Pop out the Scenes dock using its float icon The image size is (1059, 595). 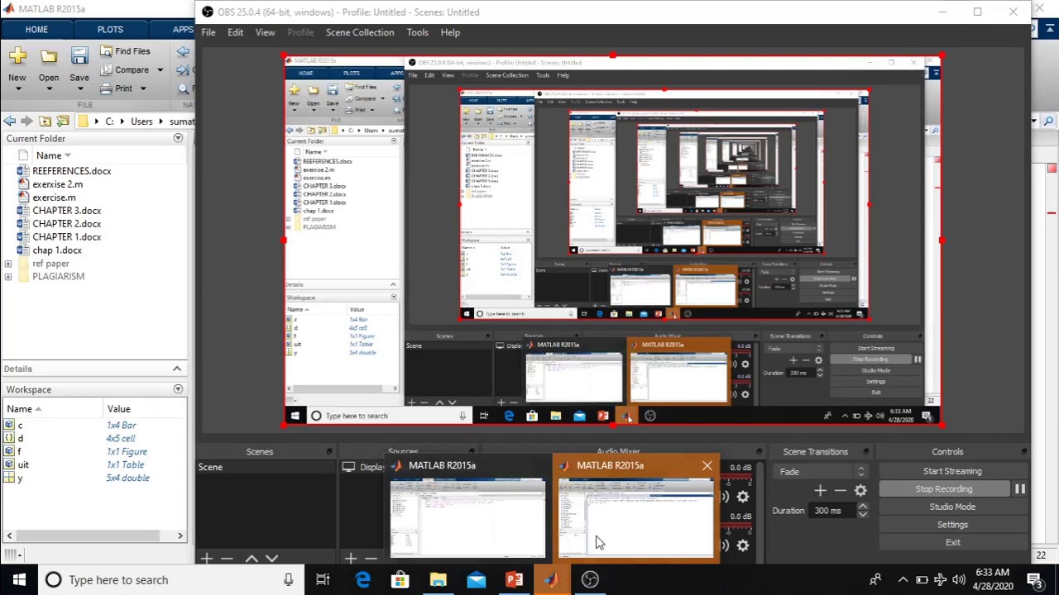pos(329,452)
